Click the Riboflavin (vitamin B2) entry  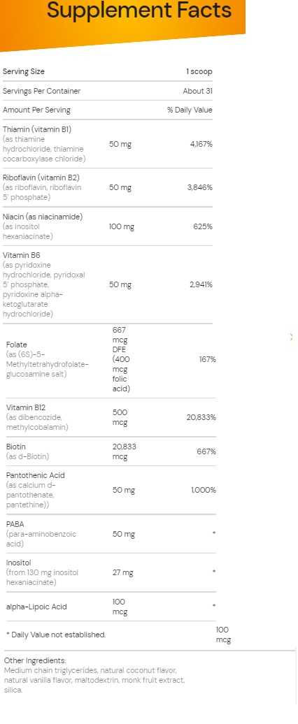point(38,178)
